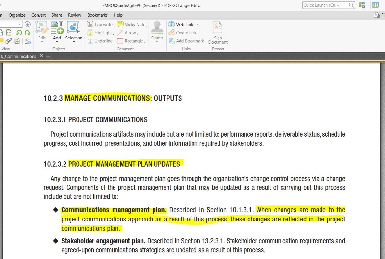Click Add Bookmark
Viewport: 385px width, 259px height.
pyautogui.click(x=186, y=41)
